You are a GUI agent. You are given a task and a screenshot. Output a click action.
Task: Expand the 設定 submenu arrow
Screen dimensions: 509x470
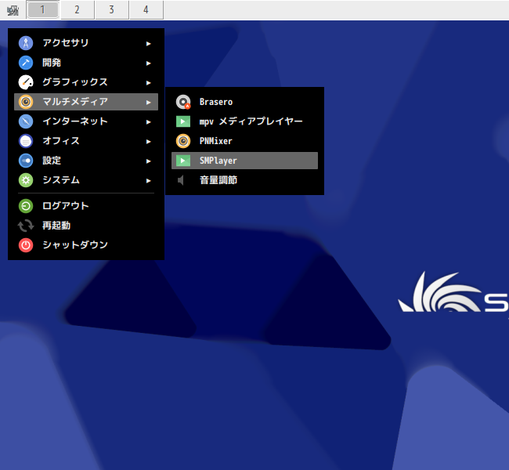tap(148, 161)
